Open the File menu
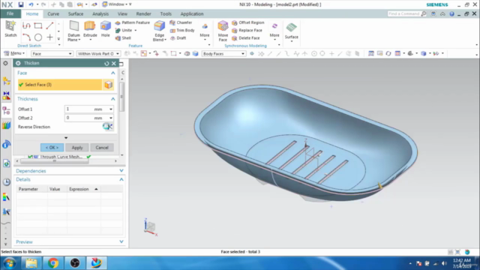Image resolution: width=480 pixels, height=270 pixels. pos(10,13)
